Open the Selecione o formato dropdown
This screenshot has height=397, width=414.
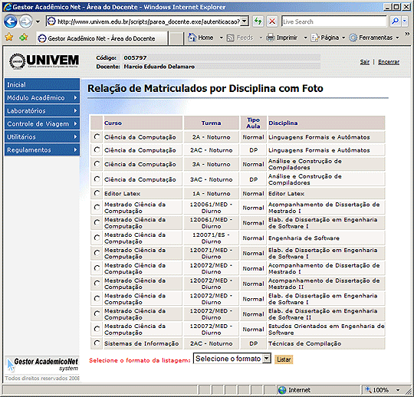click(232, 359)
